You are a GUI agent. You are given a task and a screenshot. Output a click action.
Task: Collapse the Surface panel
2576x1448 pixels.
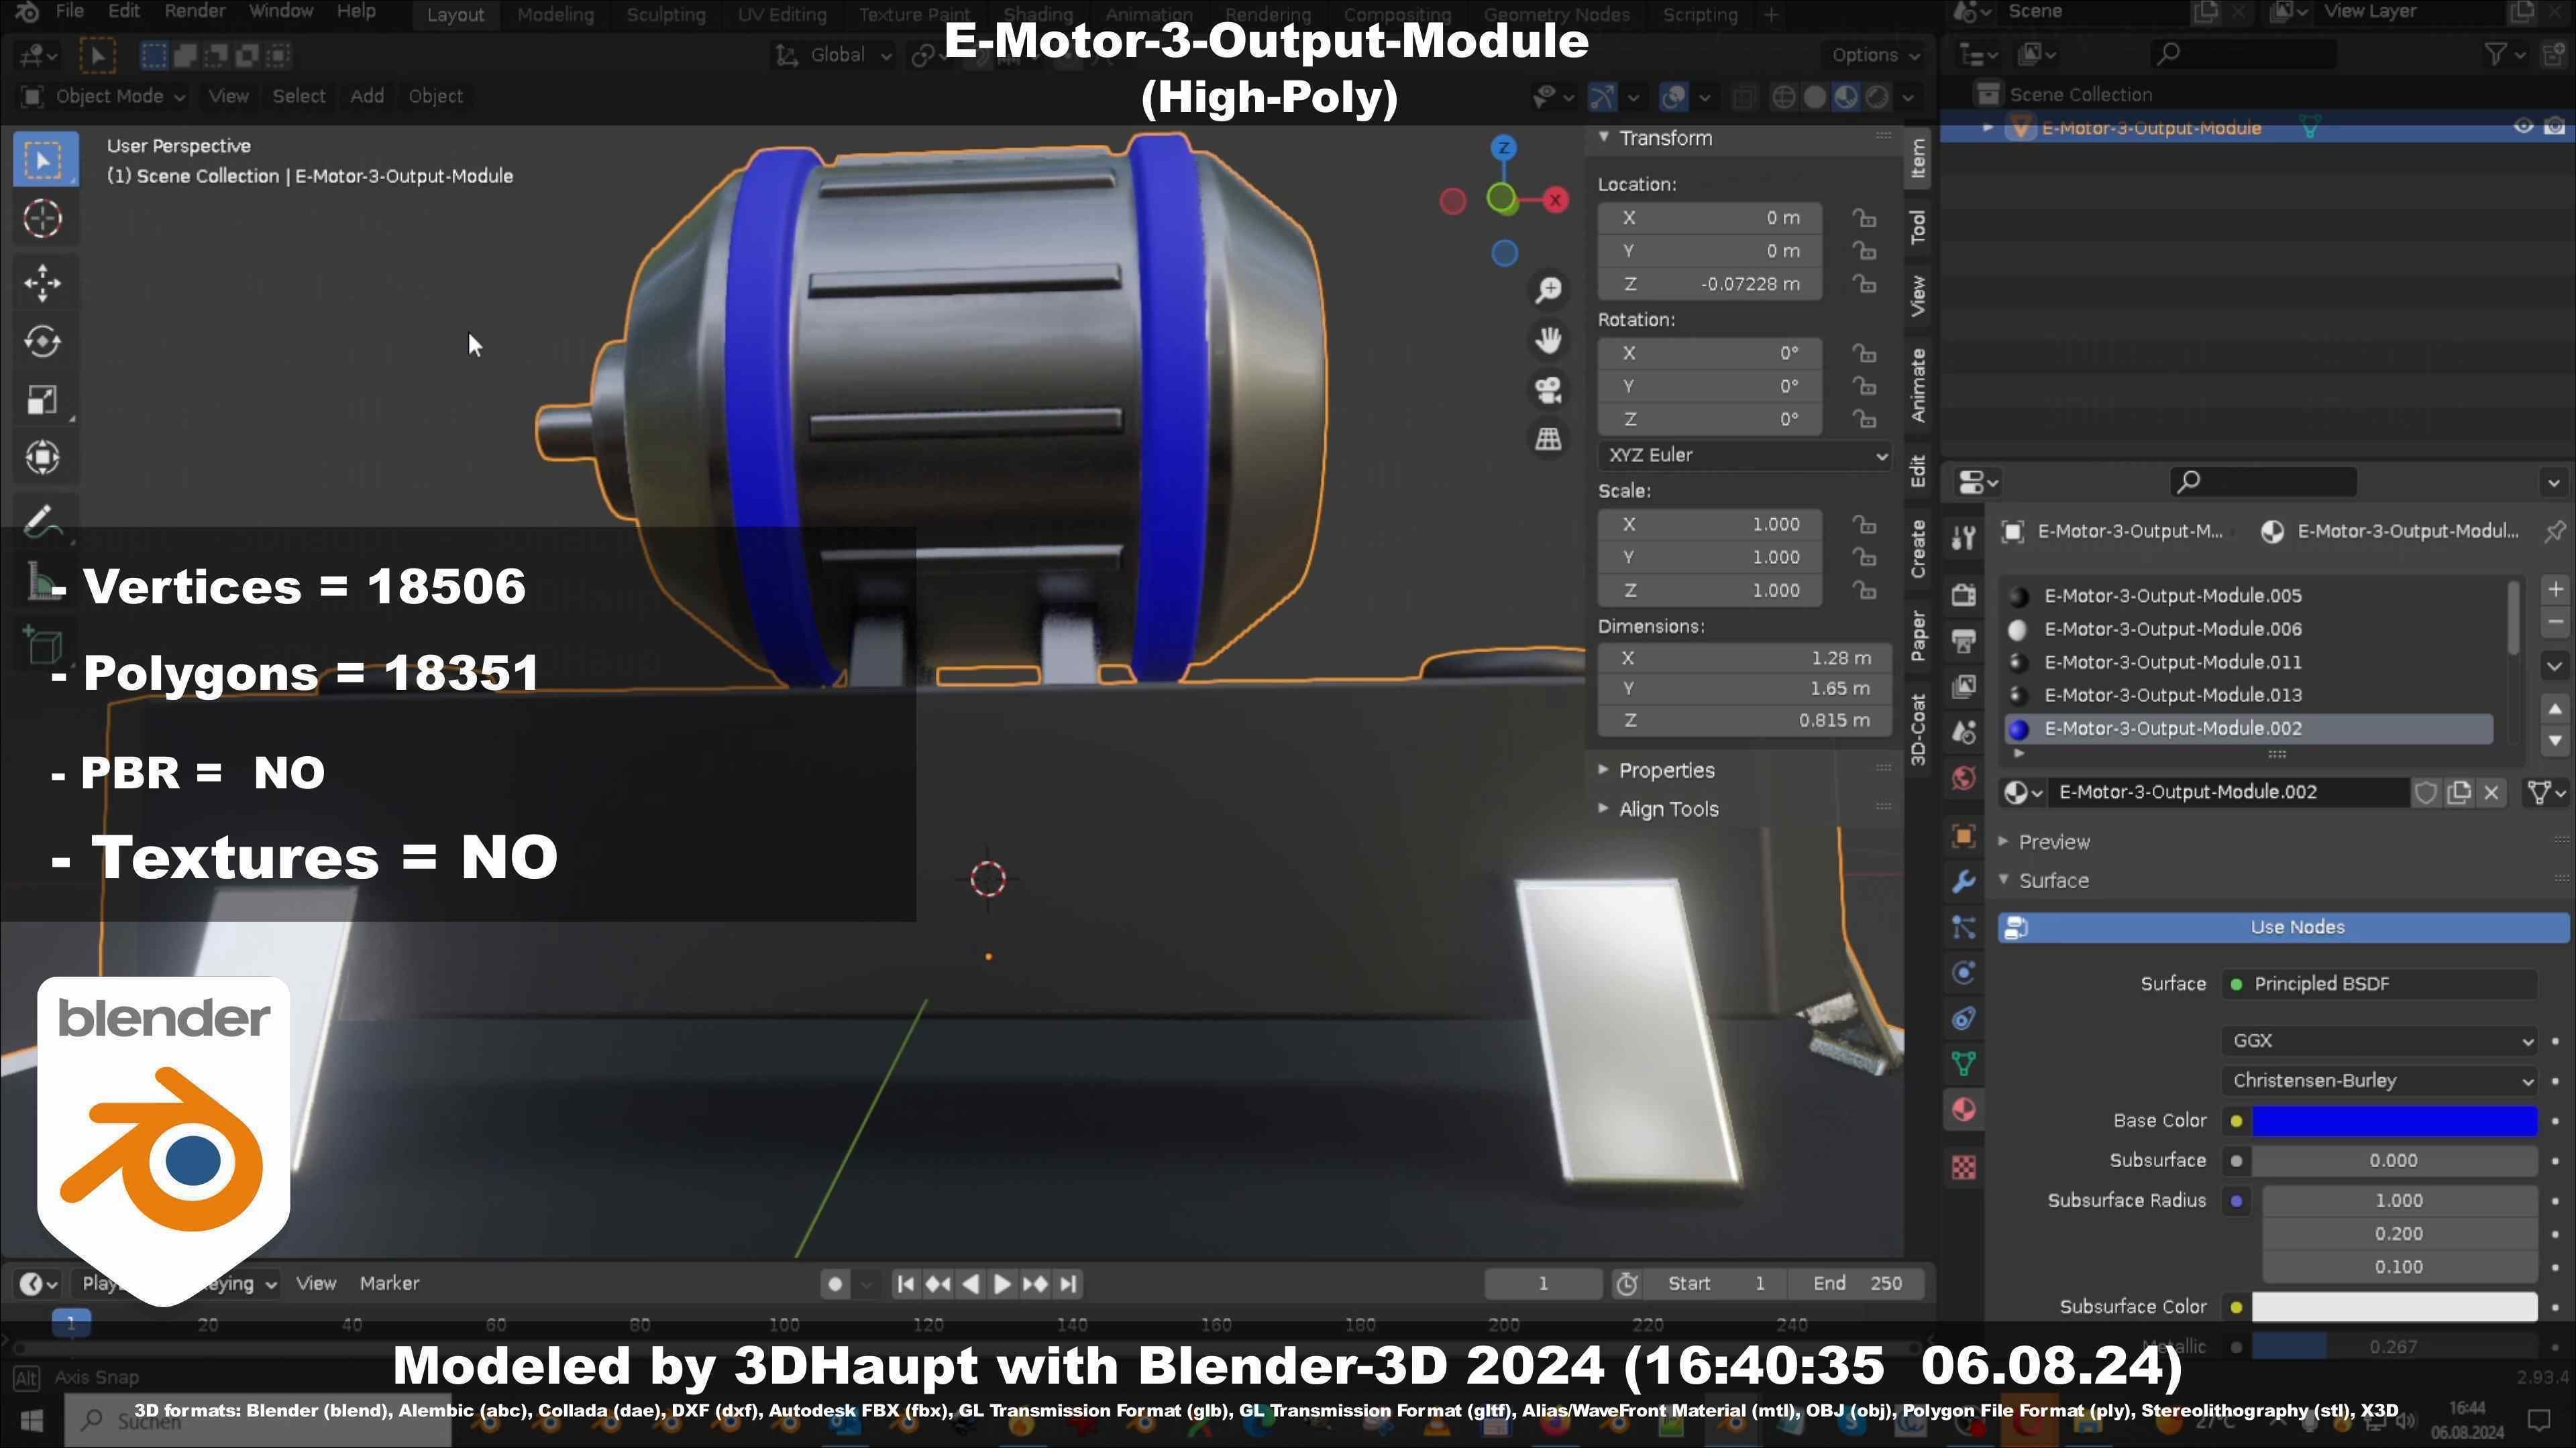click(2052, 882)
